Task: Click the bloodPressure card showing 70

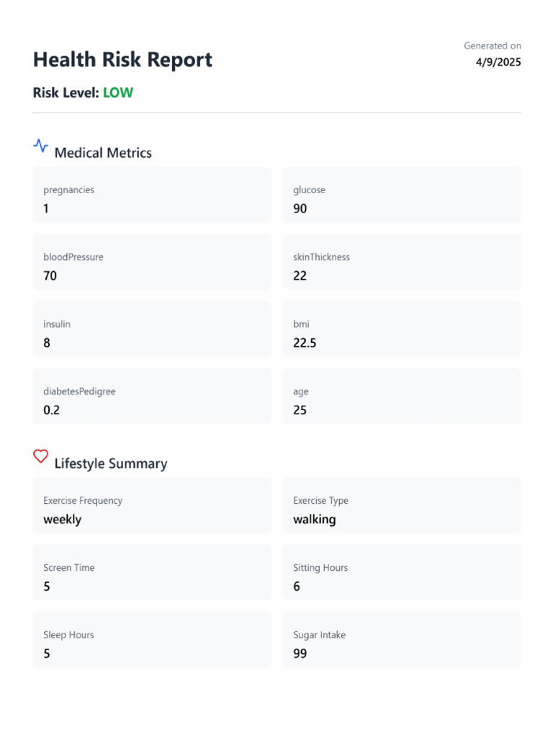Action: 152,262
